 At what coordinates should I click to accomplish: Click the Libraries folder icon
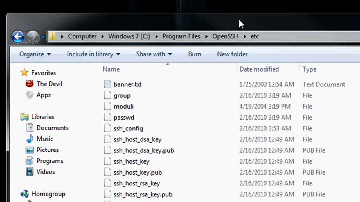[x=24, y=117]
